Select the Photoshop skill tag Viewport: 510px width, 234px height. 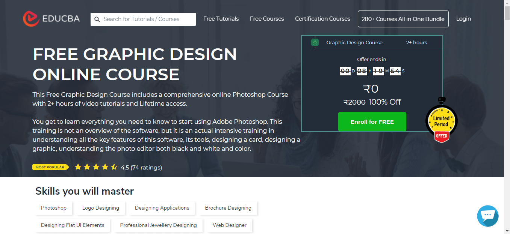[x=54, y=208]
